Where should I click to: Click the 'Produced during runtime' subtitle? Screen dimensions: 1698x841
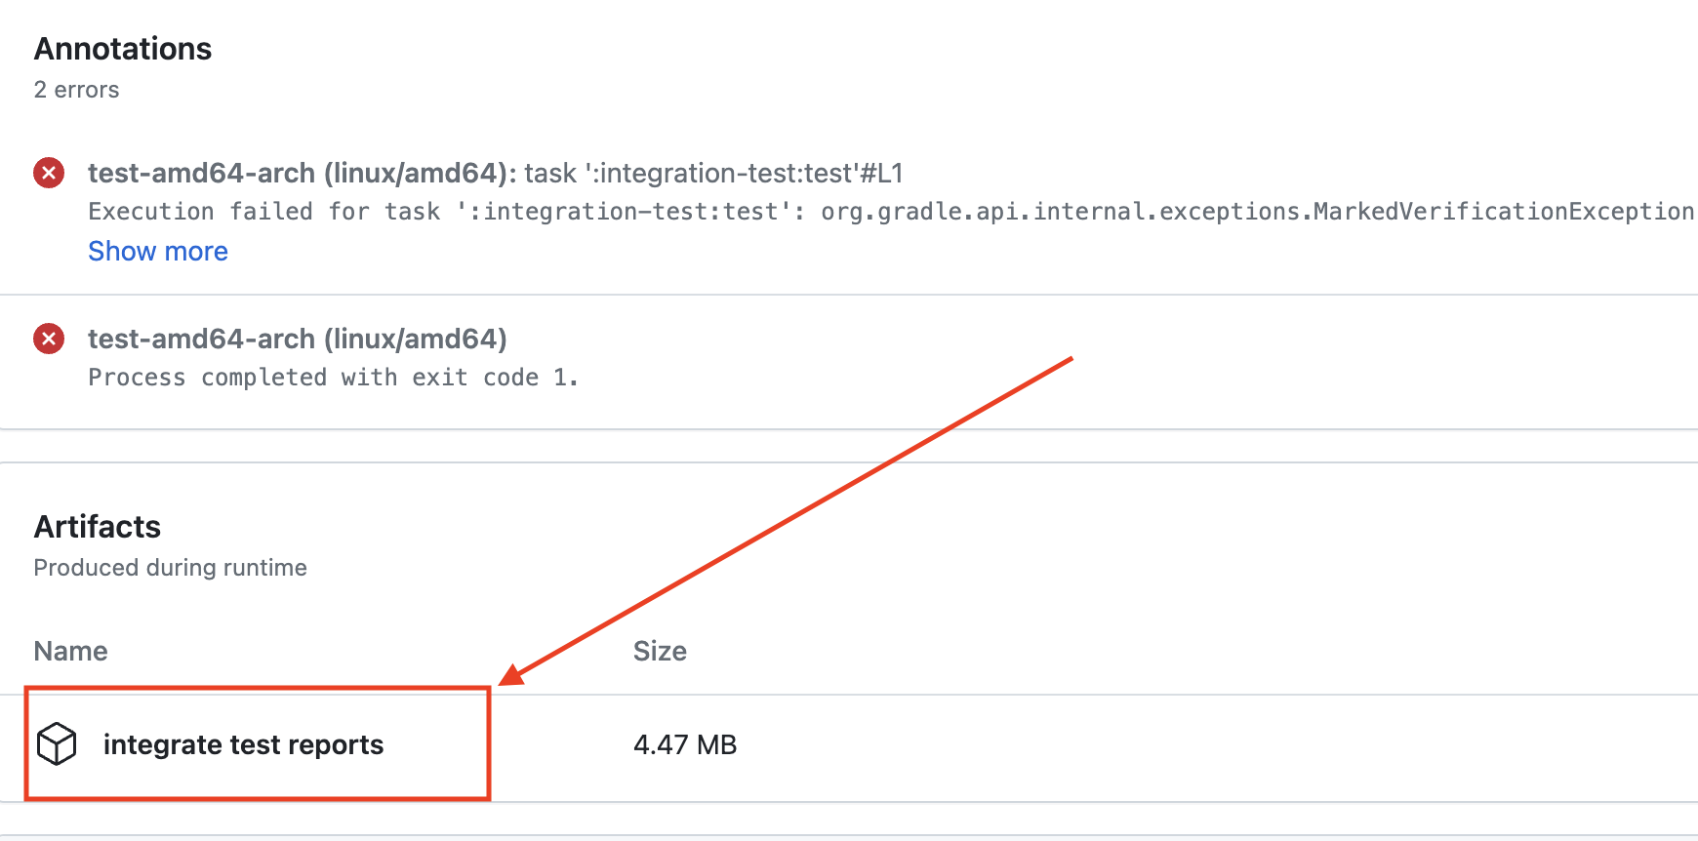click(x=170, y=568)
